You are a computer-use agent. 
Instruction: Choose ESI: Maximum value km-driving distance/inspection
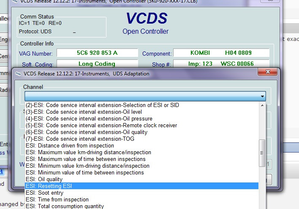coord(141,152)
